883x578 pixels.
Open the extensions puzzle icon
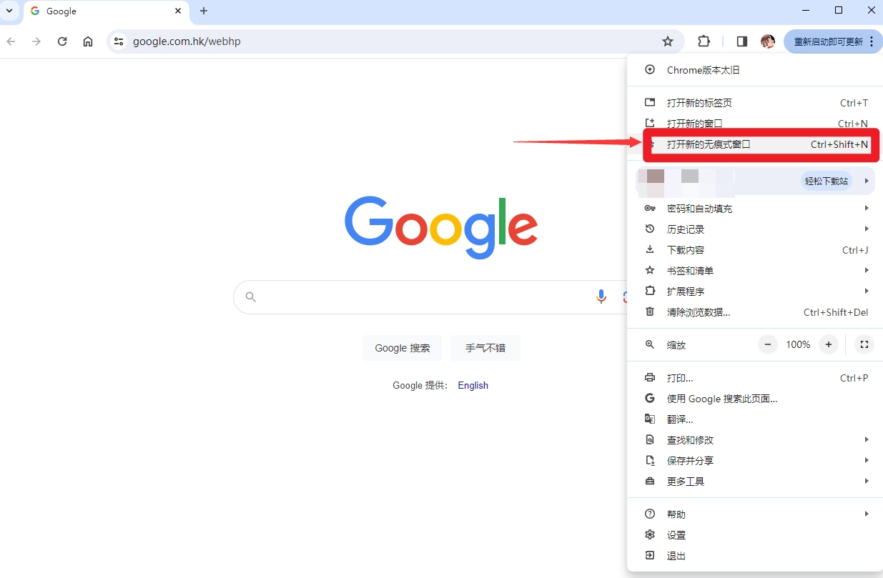point(704,41)
